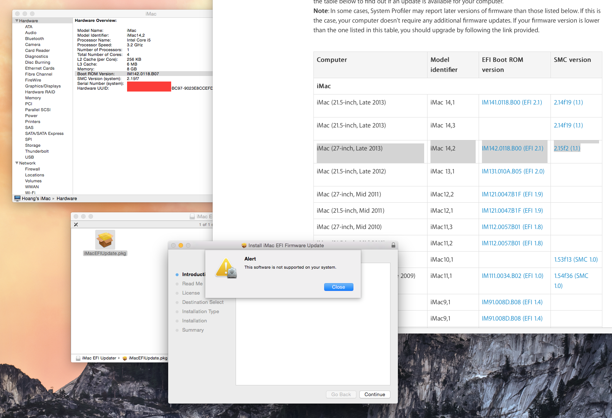Select ATA in the Hardware list
The width and height of the screenshot is (612, 418).
29,27
